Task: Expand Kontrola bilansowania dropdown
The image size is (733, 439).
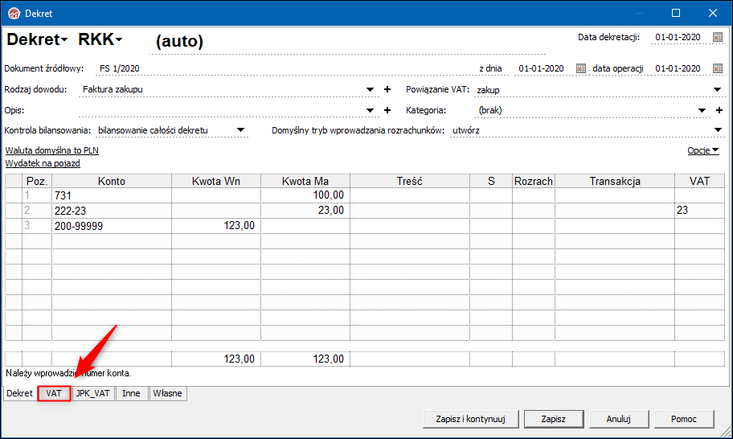Action: [x=240, y=130]
